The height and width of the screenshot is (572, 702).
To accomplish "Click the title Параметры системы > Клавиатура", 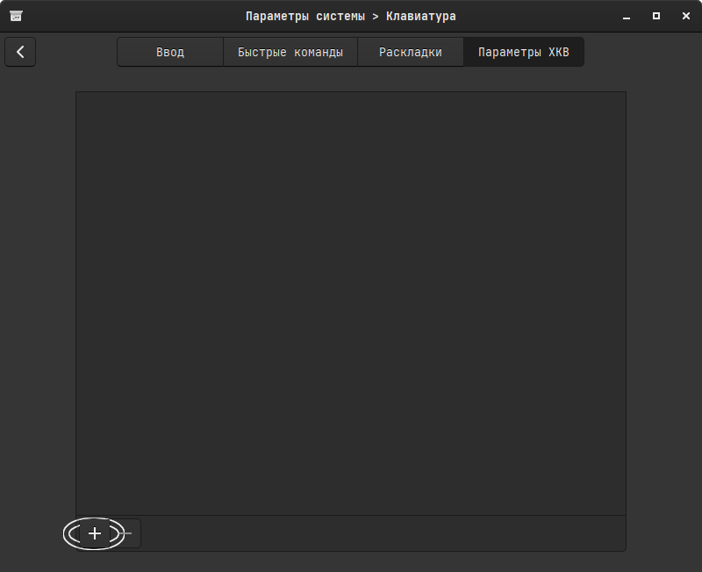I will tap(351, 16).
